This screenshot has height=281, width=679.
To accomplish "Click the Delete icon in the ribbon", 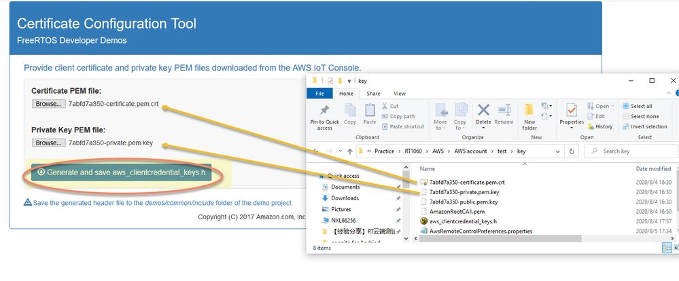I will [483, 110].
